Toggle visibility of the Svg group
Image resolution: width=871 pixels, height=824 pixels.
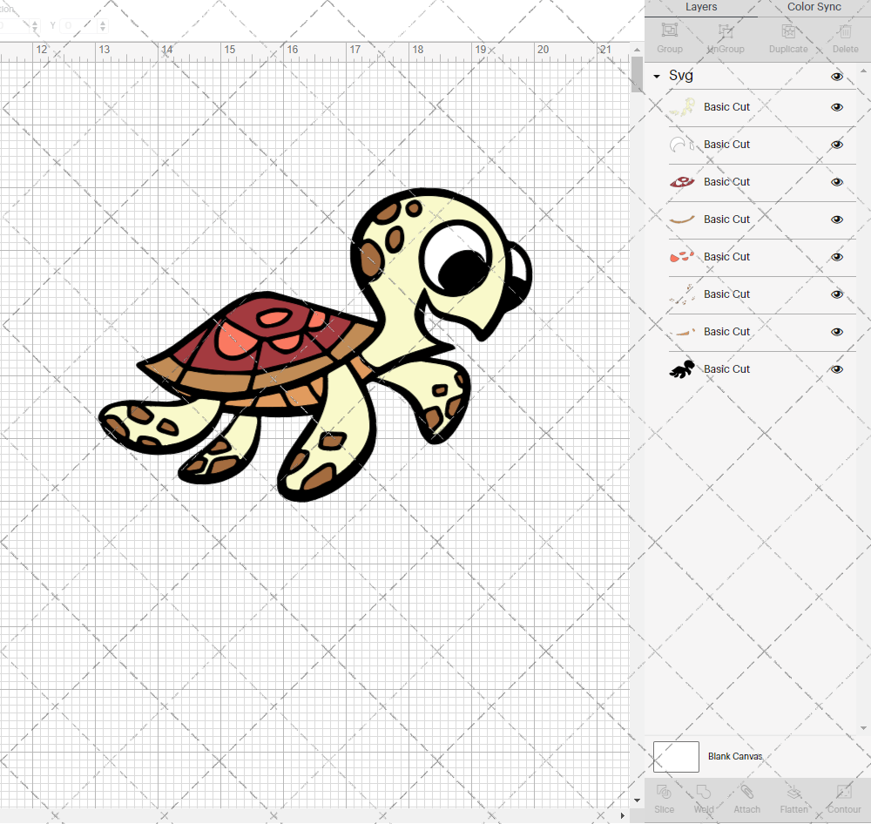click(836, 77)
